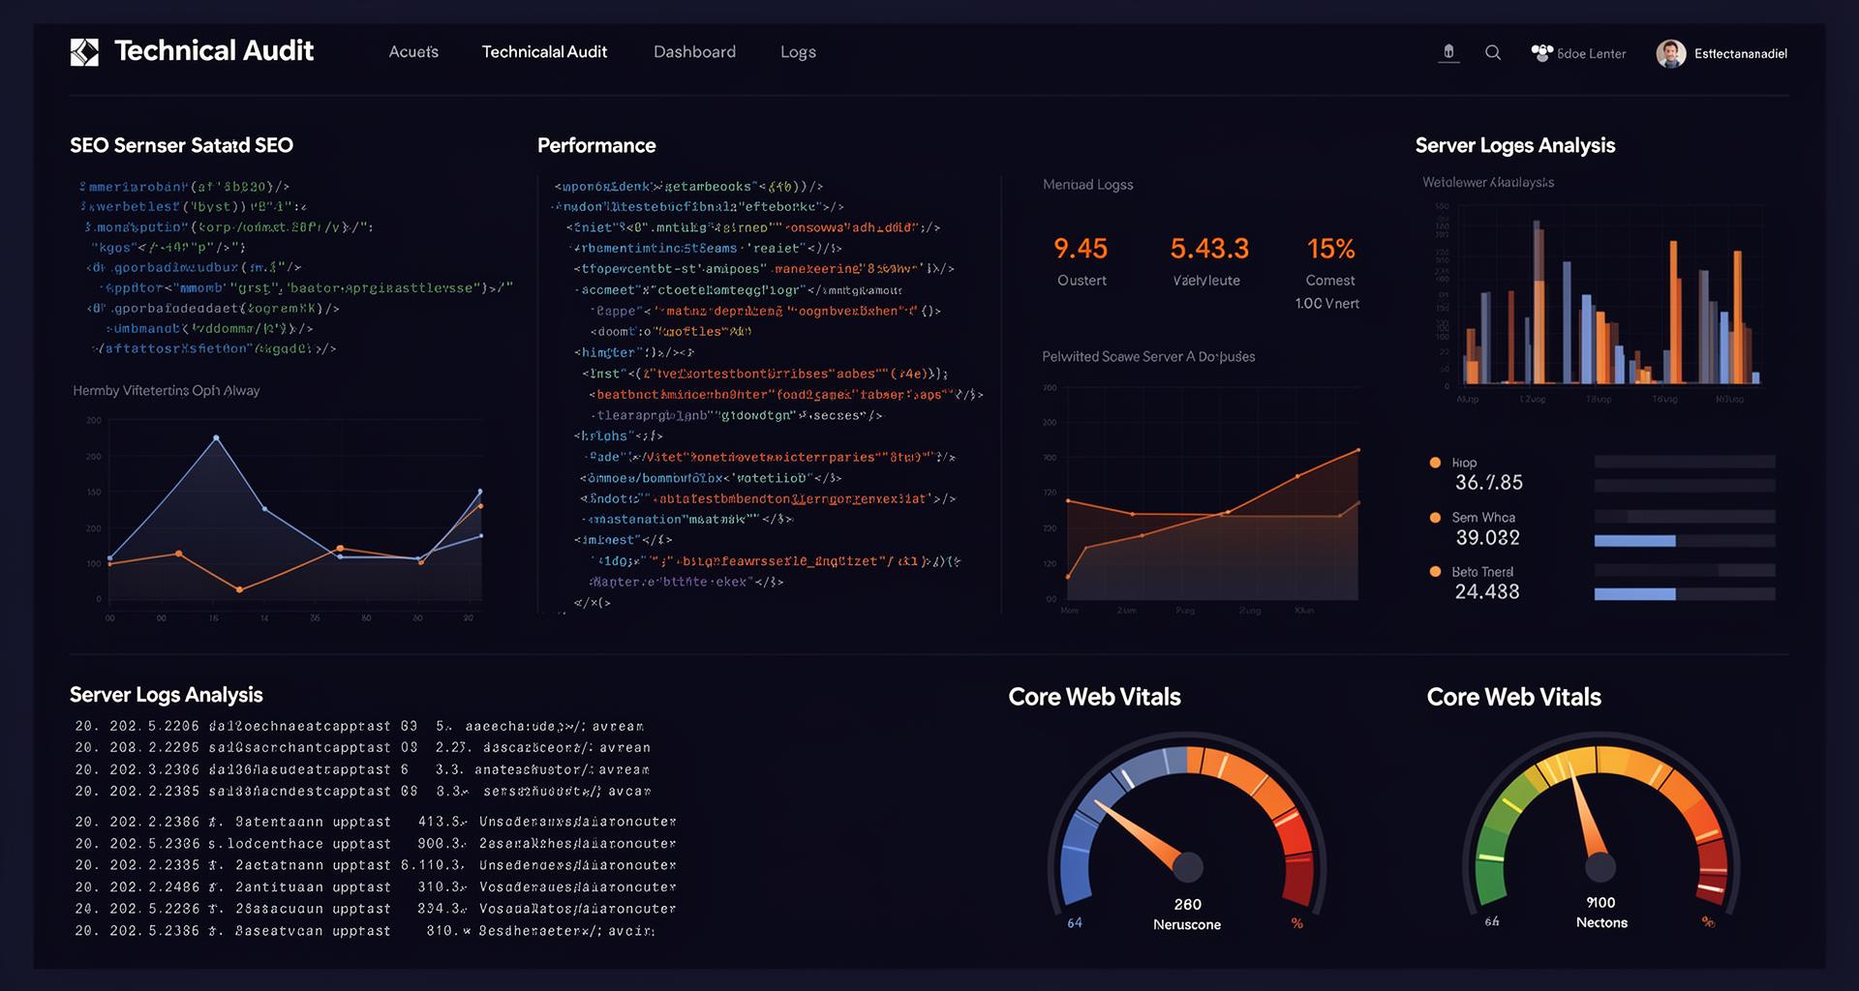
Task: Open the user avatar picture
Action: [1670, 53]
